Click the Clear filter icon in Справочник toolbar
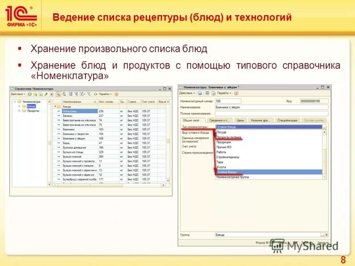The image size is (355, 266). [89, 94]
